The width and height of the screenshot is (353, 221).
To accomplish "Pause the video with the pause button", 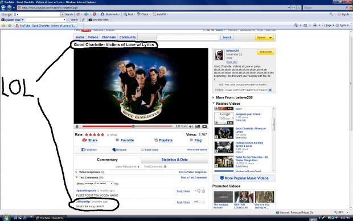I will (x=77, y=126).
